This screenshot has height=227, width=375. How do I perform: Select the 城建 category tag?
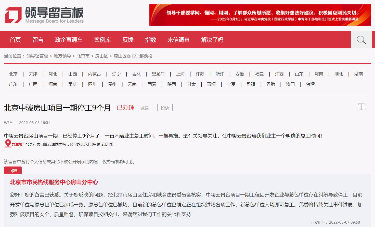pos(144,108)
